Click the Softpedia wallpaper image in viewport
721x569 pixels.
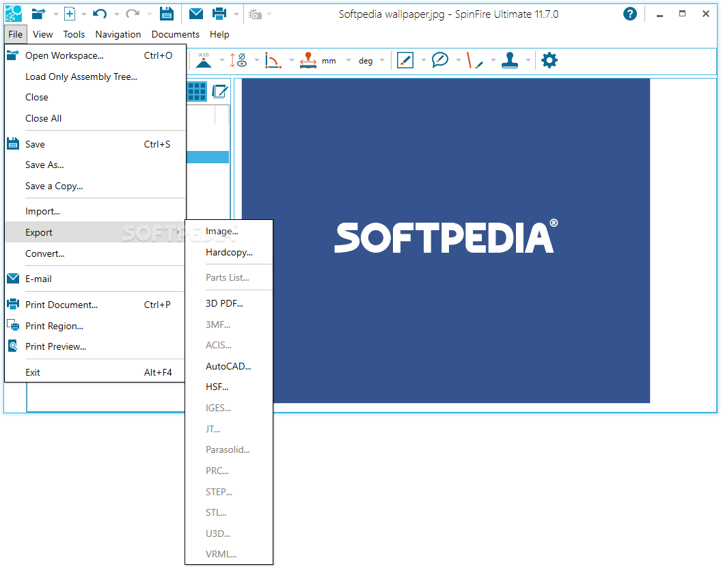click(446, 240)
